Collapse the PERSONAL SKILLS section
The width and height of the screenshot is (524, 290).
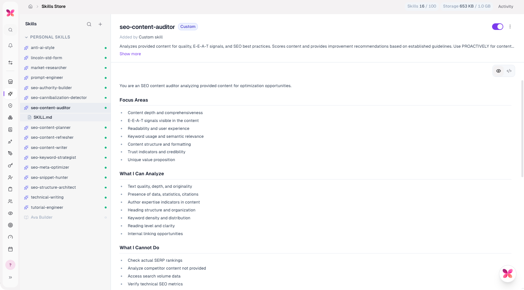pos(26,37)
